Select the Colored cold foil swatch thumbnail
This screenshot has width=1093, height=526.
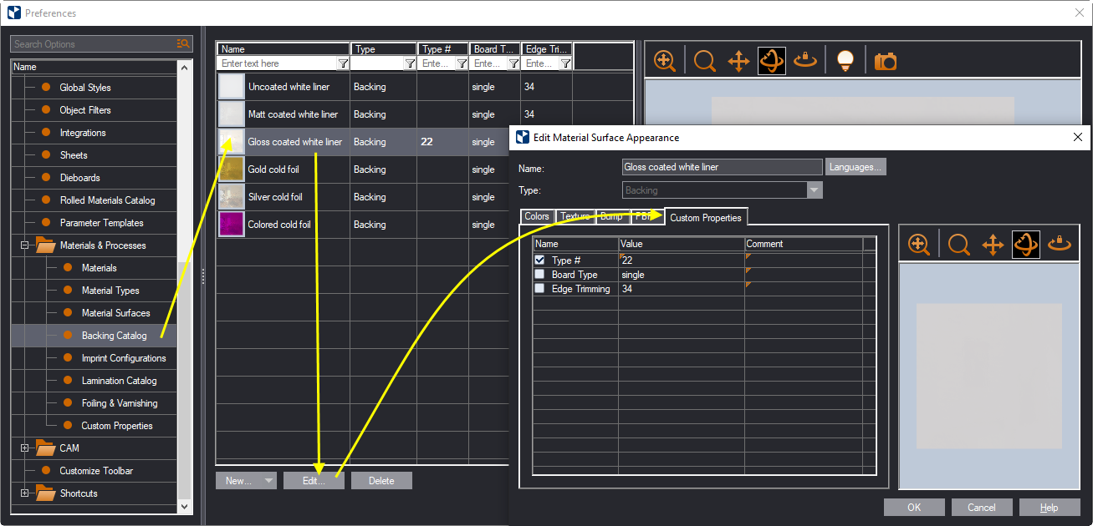point(232,225)
